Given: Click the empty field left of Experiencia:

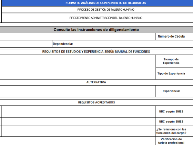Looking at the screenshot, I should [x=78, y=91].
